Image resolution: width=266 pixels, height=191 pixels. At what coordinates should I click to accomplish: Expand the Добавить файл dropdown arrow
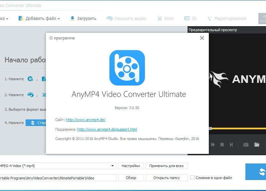(59, 19)
